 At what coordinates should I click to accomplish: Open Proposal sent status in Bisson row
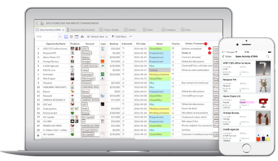coord(159,92)
